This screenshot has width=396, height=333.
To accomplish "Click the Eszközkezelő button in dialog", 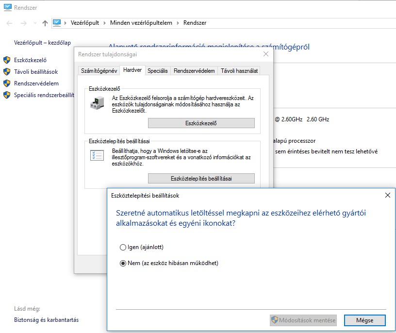I will (201, 123).
